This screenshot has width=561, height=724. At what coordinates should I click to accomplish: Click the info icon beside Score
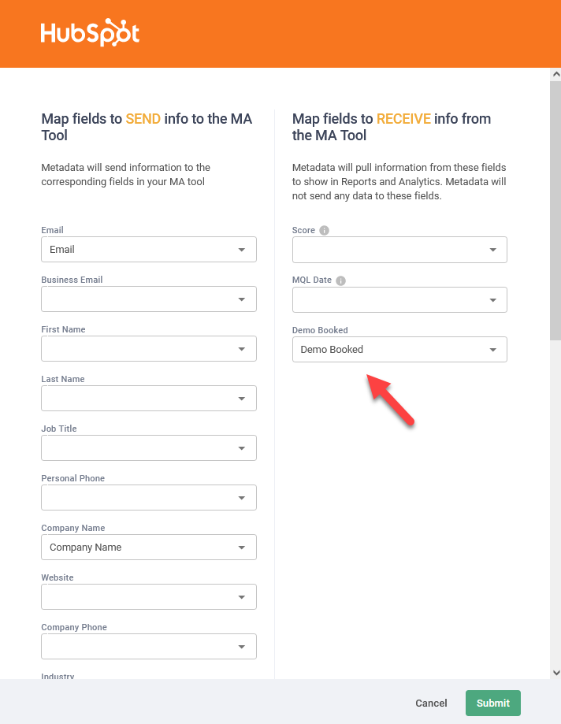pyautogui.click(x=324, y=231)
